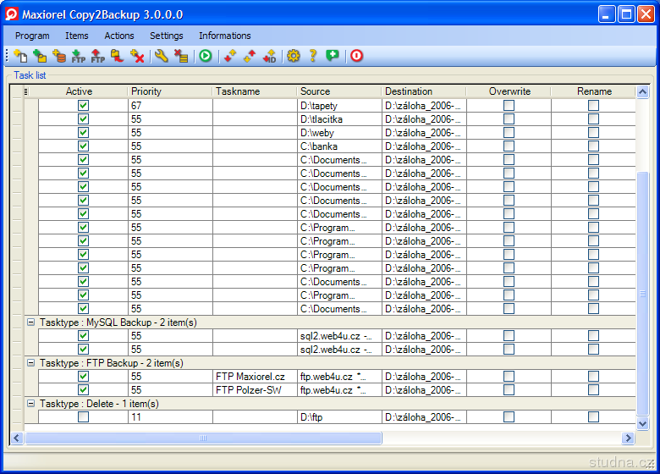Click the FTP download icon with green arrow

tap(79, 57)
